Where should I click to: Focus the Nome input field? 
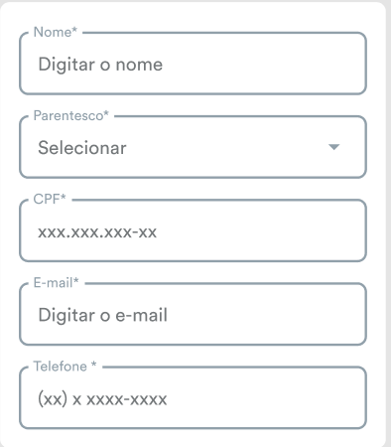coord(193,64)
